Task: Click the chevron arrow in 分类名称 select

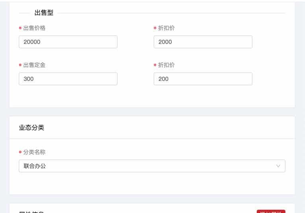Action: pos(278,166)
